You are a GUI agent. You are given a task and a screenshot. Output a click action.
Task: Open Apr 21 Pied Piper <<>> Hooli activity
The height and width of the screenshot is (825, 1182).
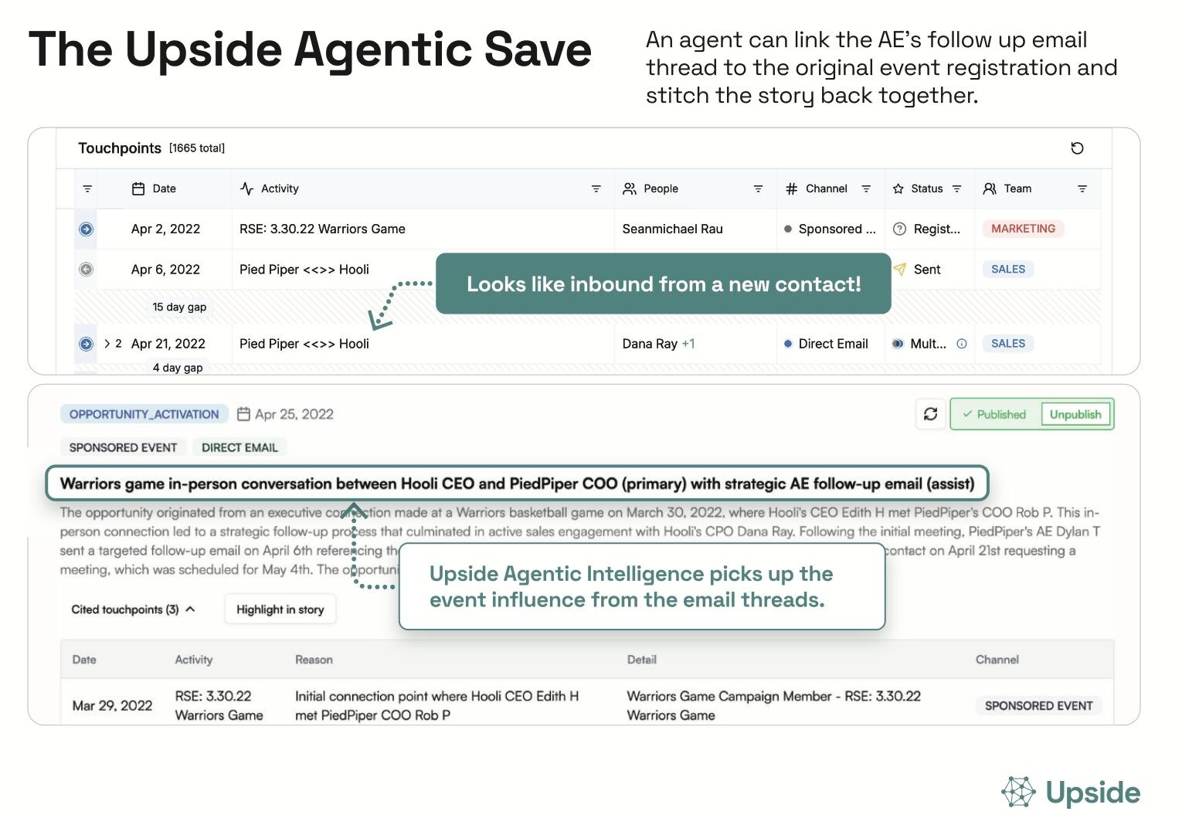tap(304, 344)
